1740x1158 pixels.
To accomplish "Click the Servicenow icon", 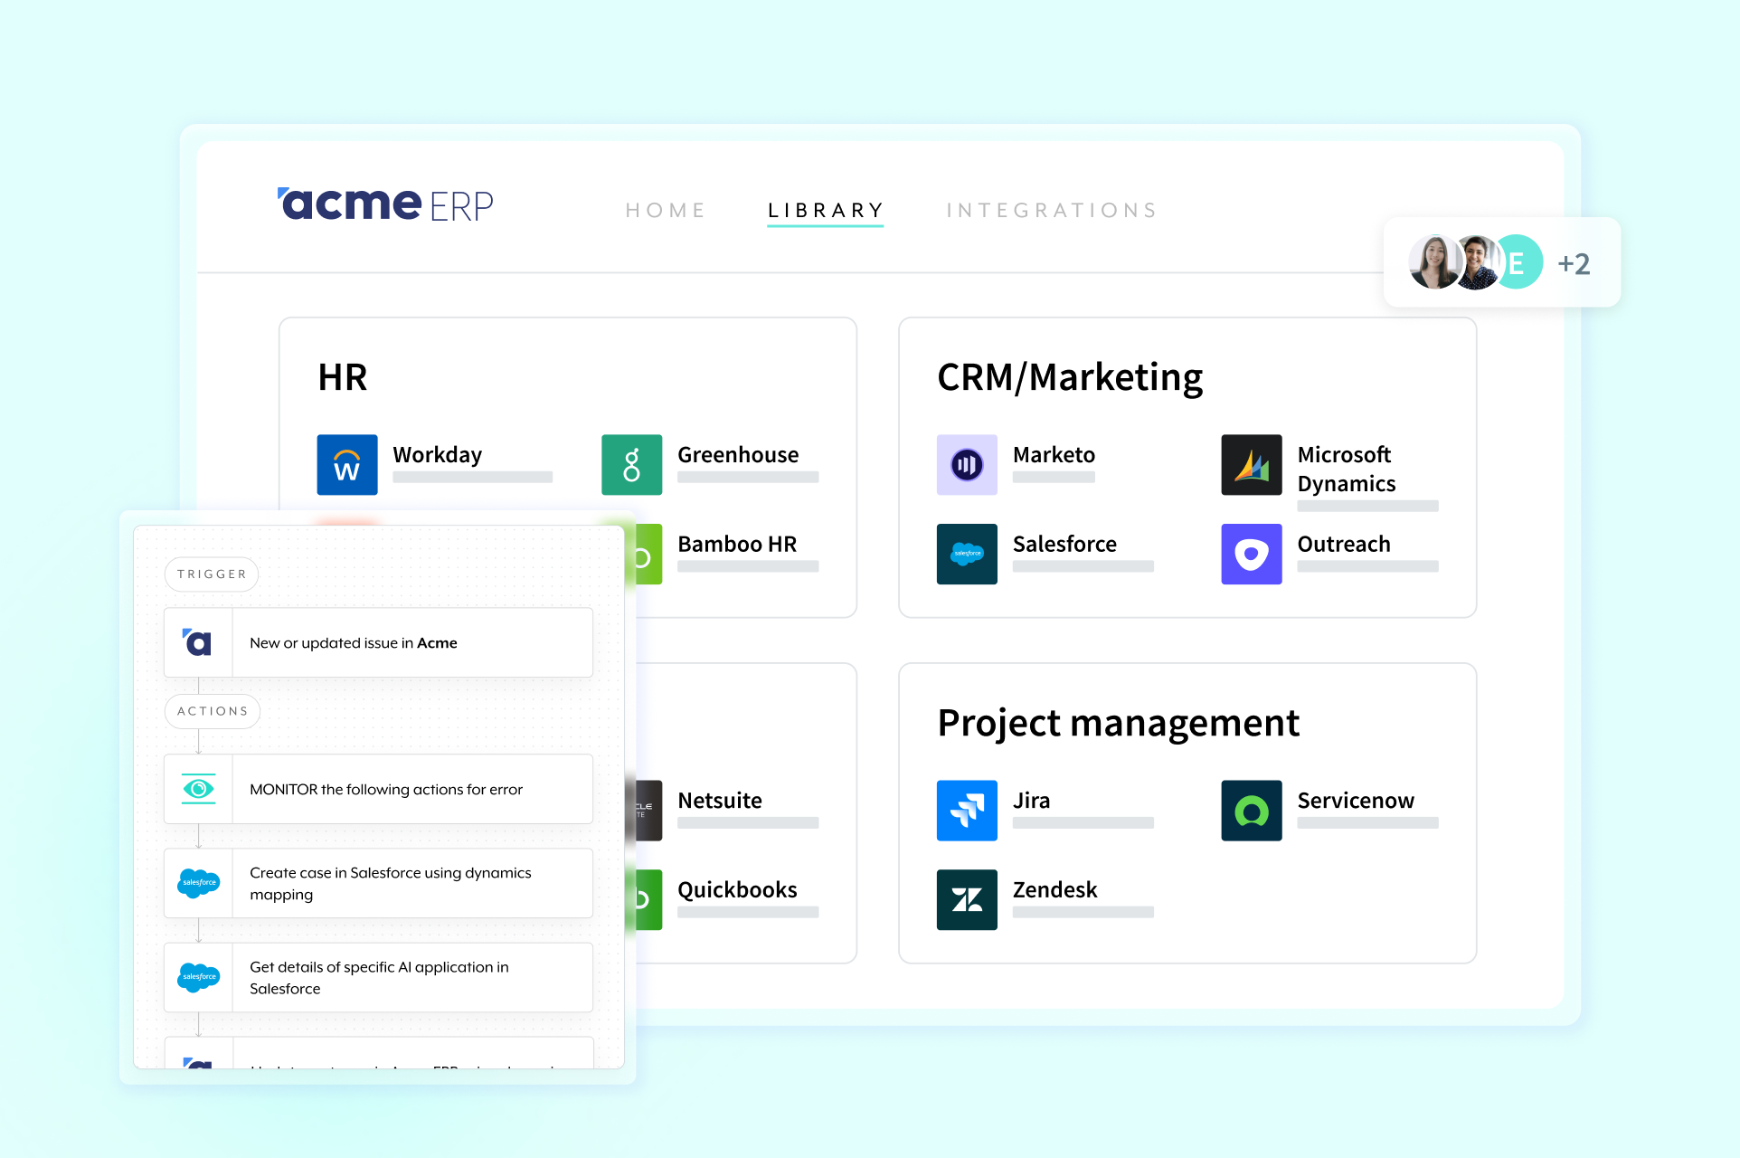I will coord(1251,811).
